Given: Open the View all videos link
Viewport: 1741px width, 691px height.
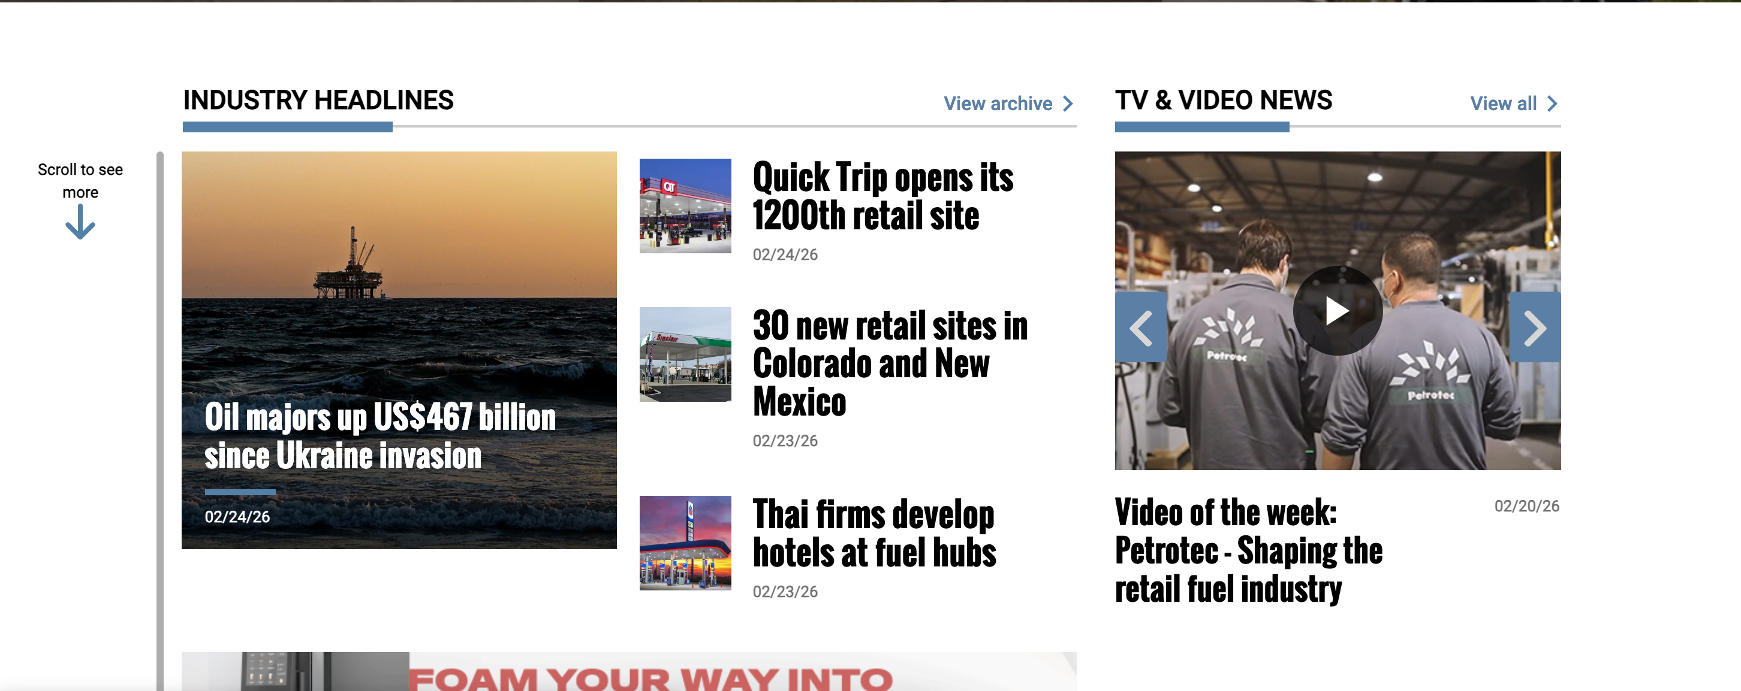Looking at the screenshot, I should (x=1503, y=104).
